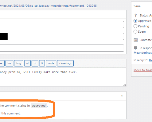Click the first author input field
Image resolution: width=152 pixels, height=122 pixels.
[x=62, y=24]
